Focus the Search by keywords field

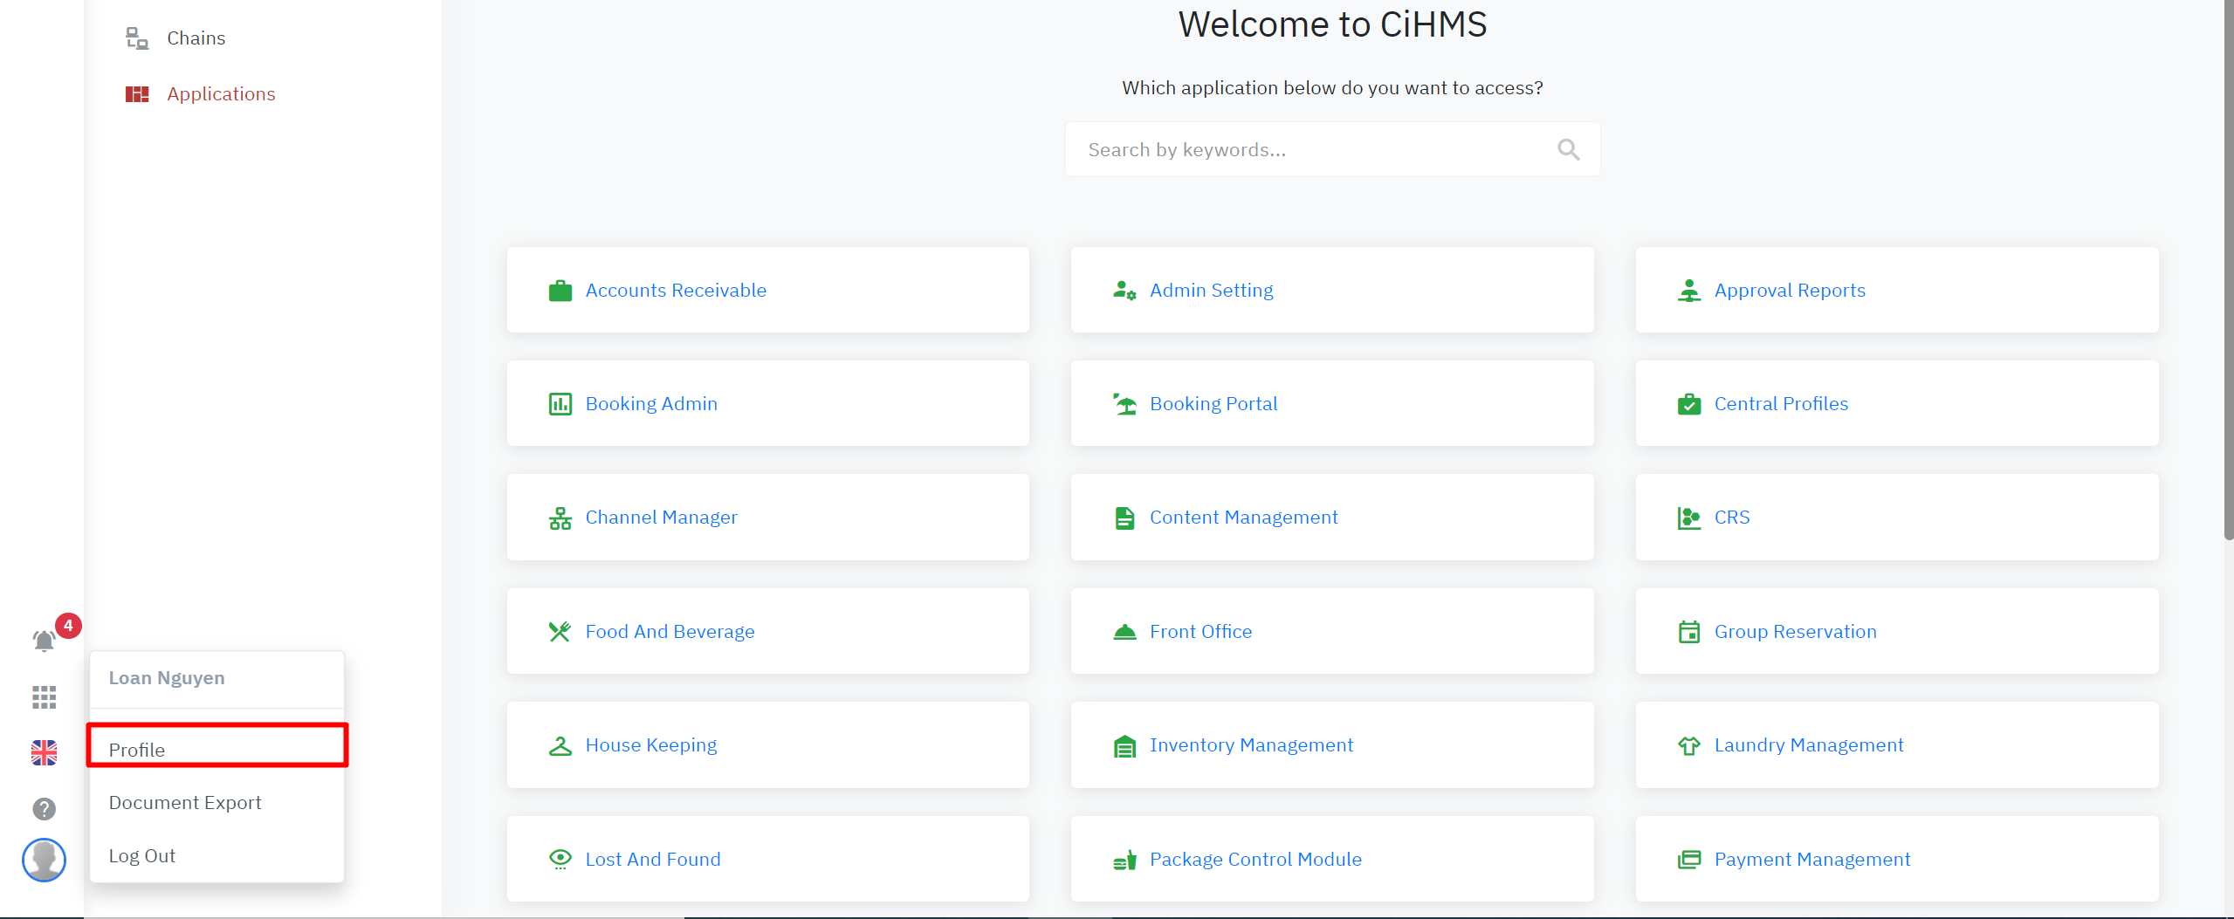(x=1332, y=149)
